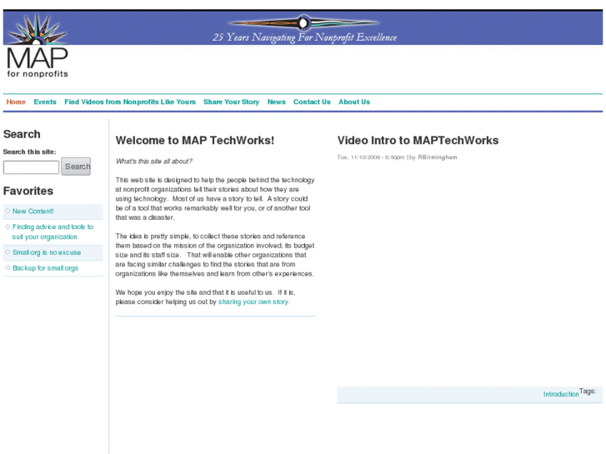Go to the Events page
Screen dimensions: 606x454
[x=45, y=102]
